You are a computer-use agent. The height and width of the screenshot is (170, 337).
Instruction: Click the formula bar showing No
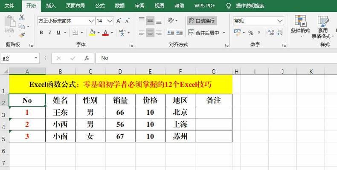pos(216,58)
